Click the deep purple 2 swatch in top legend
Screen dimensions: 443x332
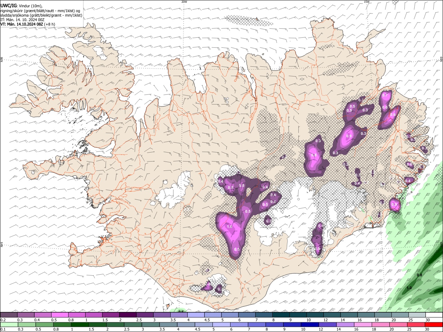click(128, 315)
